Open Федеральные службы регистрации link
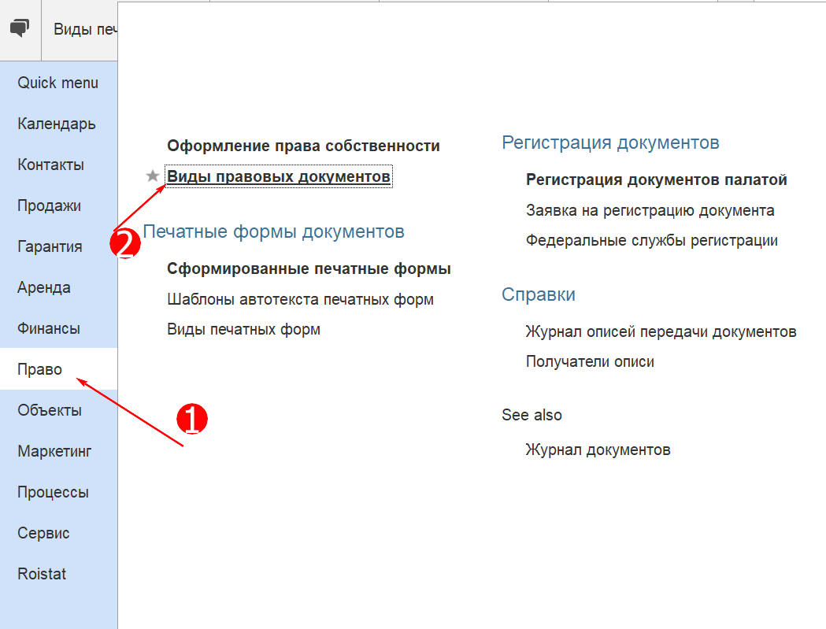 [651, 240]
